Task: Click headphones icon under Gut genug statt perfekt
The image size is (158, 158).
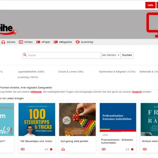Action: pos(63,149)
